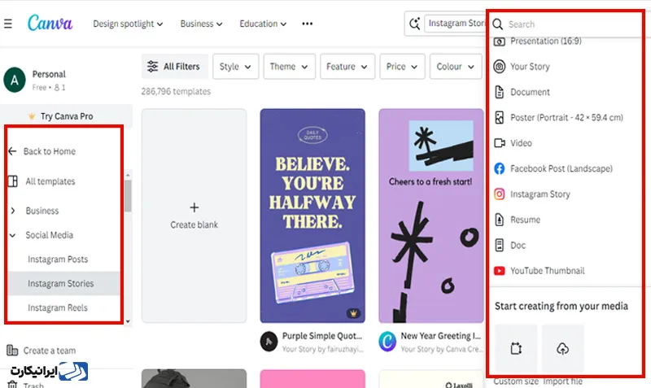Click the All templates layout icon
651x388 pixels.
pyautogui.click(x=12, y=181)
